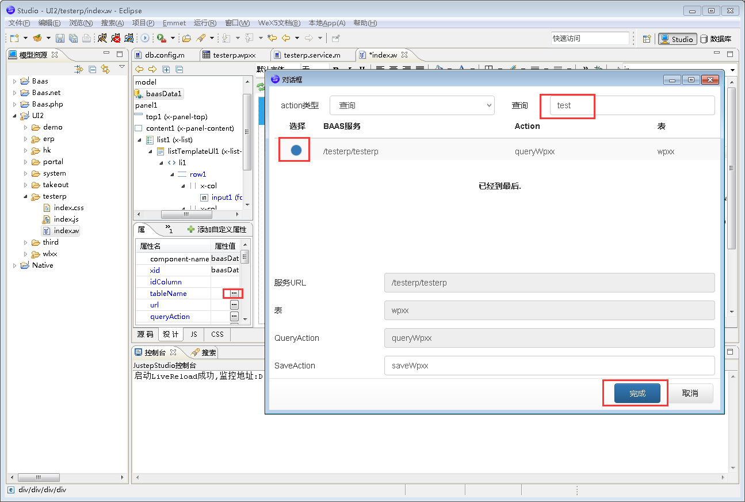Expand all outline nodes with the plus icon
This screenshot has height=502, width=745.
coord(166,69)
